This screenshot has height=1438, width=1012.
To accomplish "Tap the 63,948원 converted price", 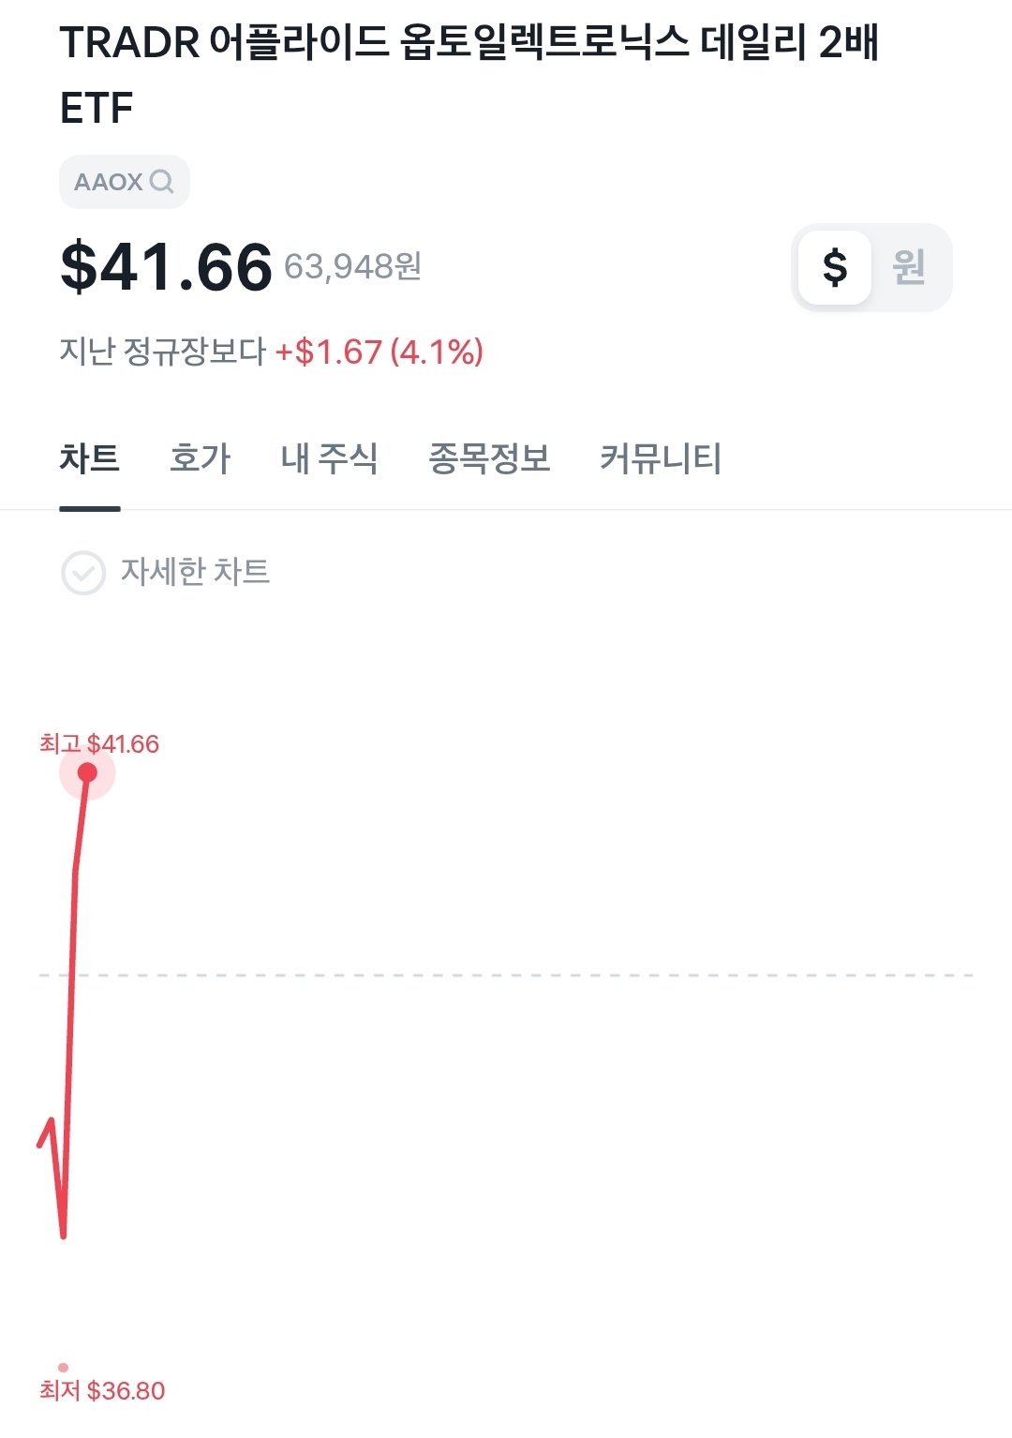I will tap(352, 267).
